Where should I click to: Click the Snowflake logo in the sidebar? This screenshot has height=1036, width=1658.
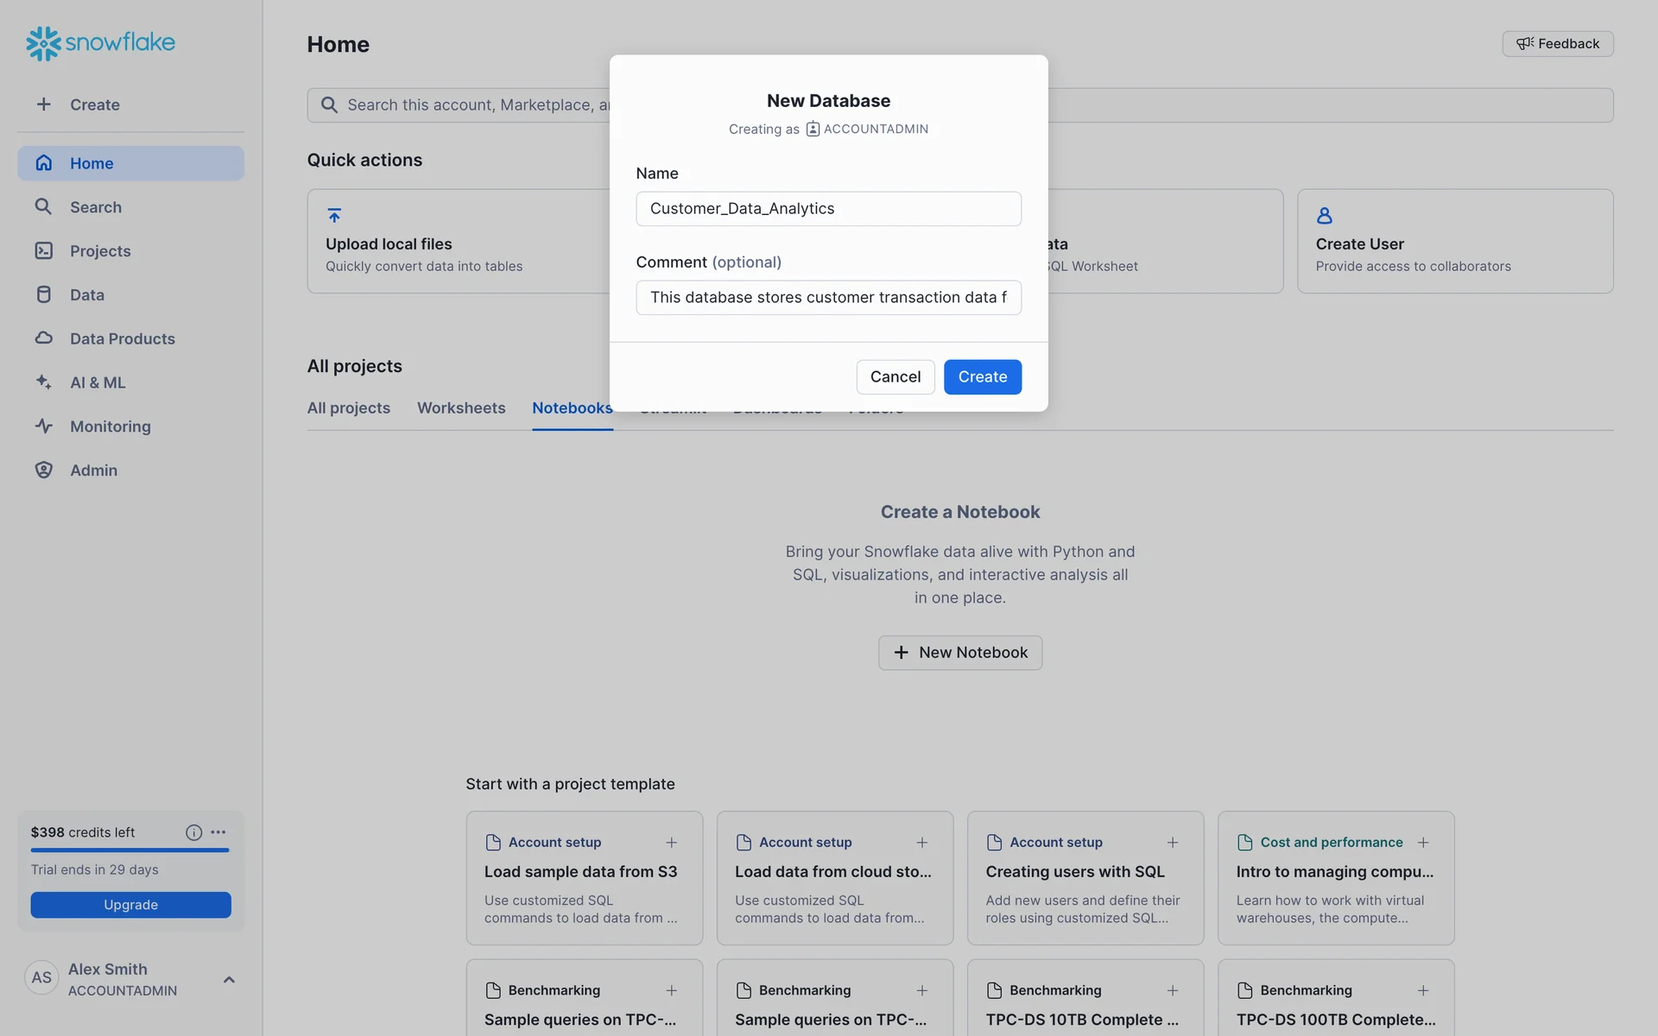click(x=100, y=42)
